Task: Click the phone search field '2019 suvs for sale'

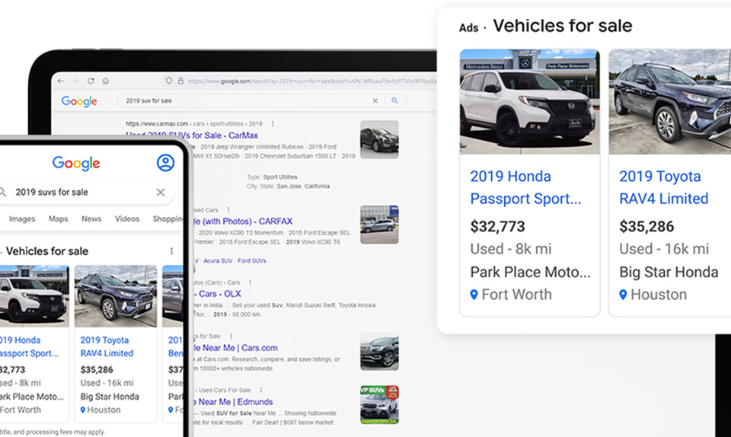Action: coord(85,192)
